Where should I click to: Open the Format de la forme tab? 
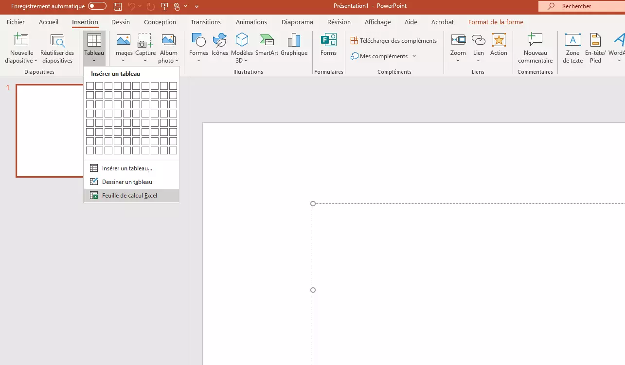pos(496,22)
